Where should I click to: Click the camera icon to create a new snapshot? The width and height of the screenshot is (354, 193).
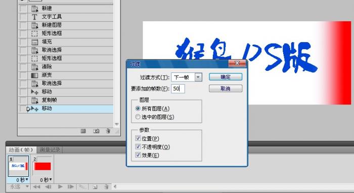pos(96,131)
